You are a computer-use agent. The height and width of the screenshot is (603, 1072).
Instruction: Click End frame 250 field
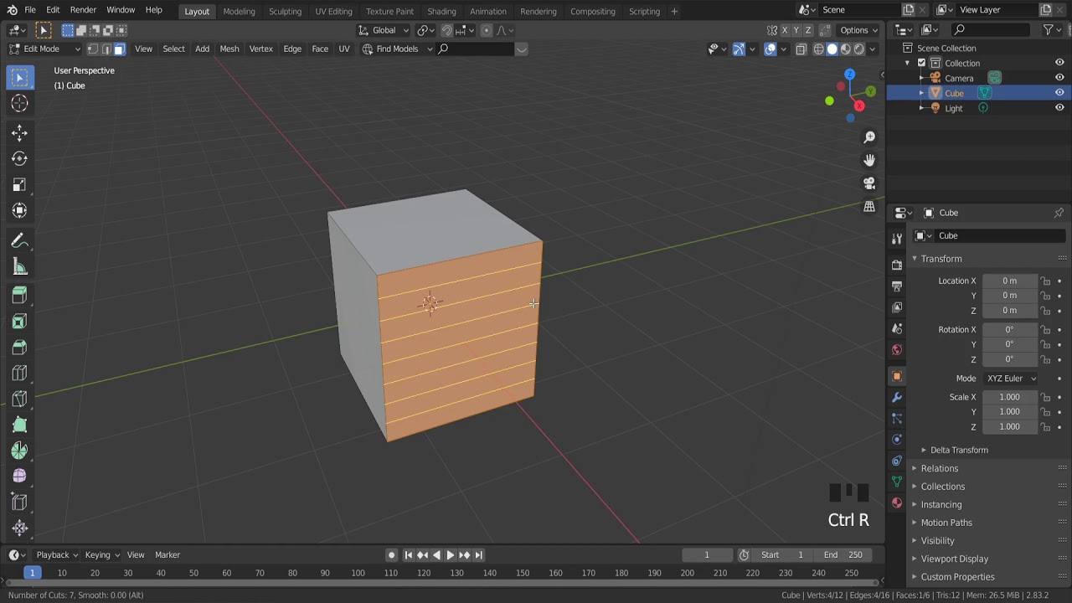click(x=844, y=554)
